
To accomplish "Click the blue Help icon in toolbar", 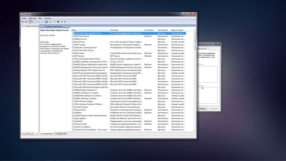I will point(46,22).
